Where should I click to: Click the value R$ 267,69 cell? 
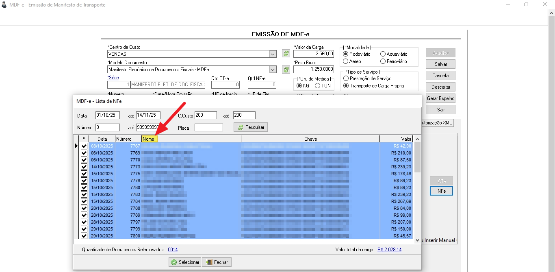[x=396, y=201]
